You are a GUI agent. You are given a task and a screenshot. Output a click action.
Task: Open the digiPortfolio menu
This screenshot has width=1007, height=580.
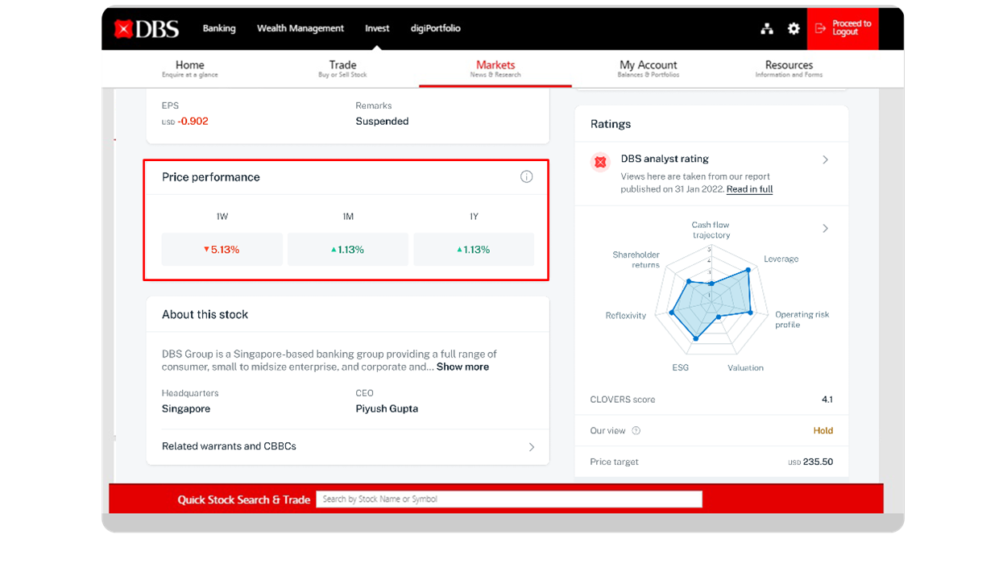pyautogui.click(x=436, y=28)
